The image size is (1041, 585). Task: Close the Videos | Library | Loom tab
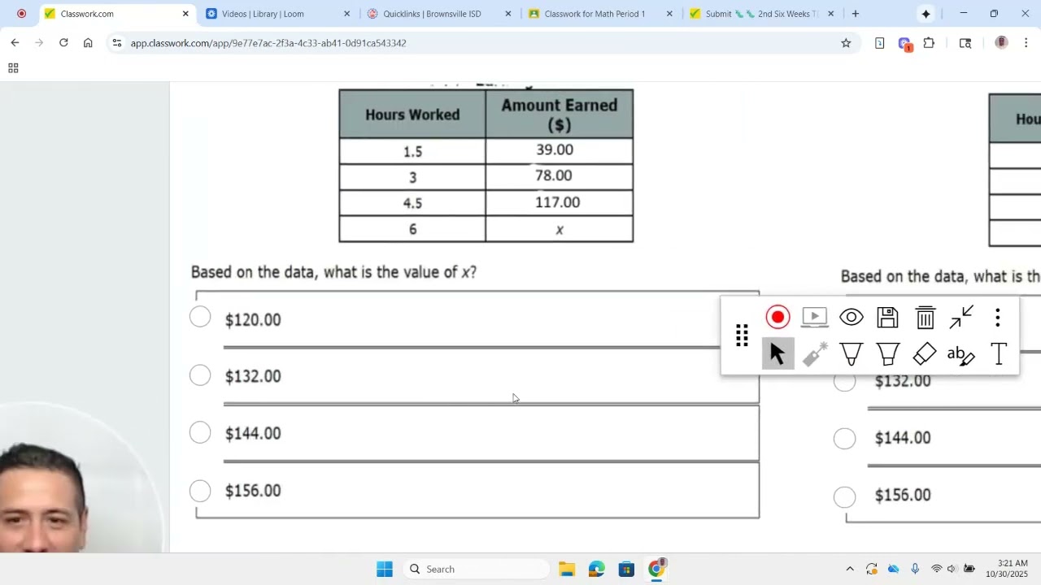[347, 14]
